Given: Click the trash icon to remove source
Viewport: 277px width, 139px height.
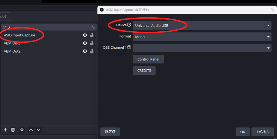Looking at the screenshot, I should click(x=13, y=130).
